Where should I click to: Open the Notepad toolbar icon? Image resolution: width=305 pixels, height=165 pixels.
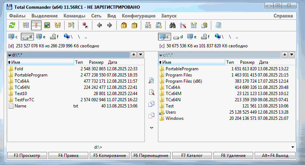point(218,25)
